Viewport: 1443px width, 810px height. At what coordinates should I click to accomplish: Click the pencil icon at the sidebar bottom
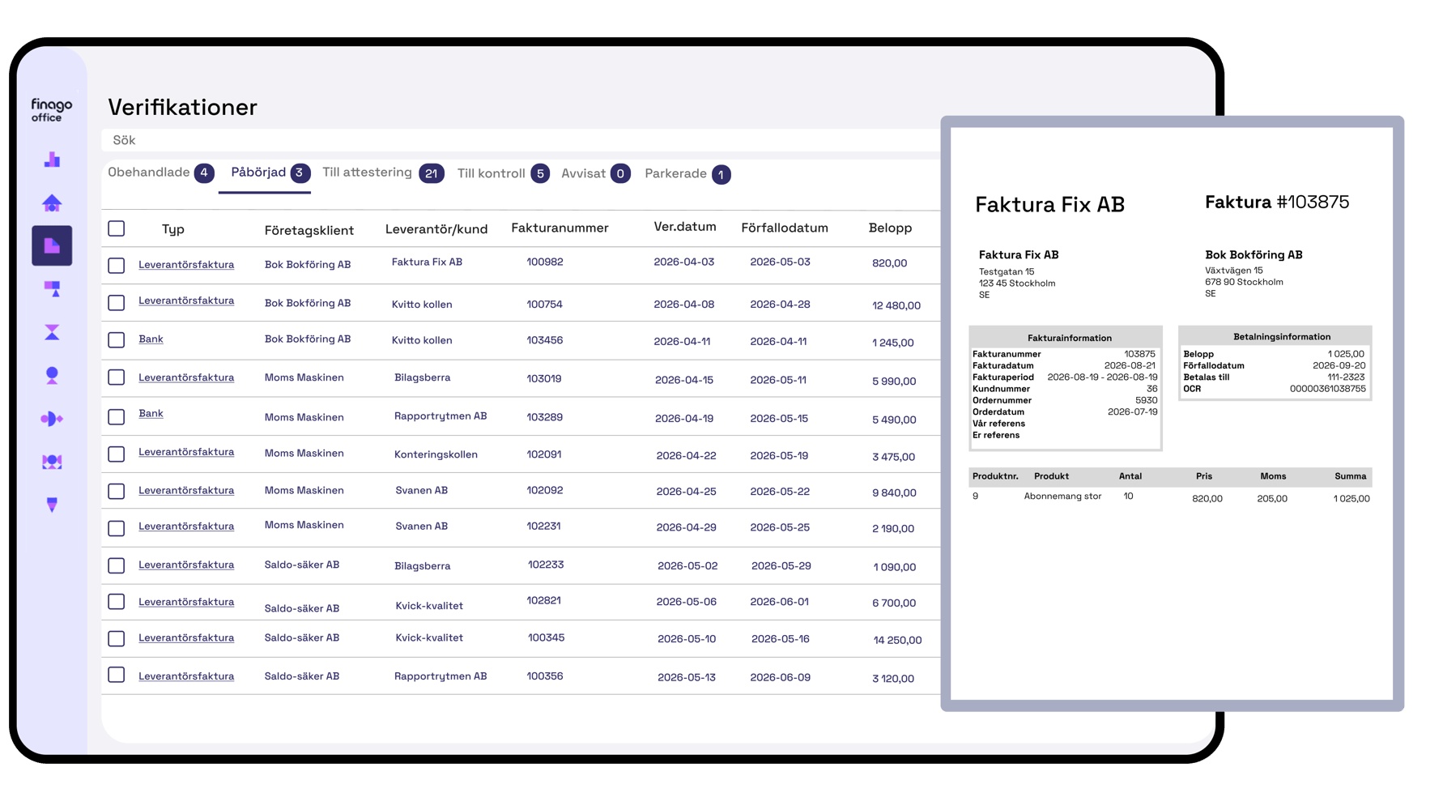click(52, 505)
